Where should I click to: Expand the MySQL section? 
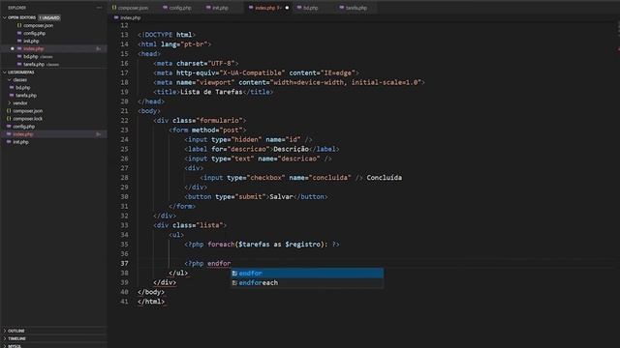click(5, 346)
